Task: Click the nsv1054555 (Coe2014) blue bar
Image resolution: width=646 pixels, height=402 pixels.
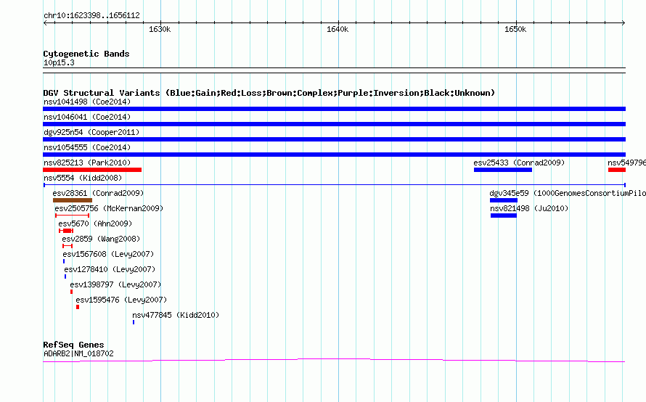Action: (x=334, y=155)
